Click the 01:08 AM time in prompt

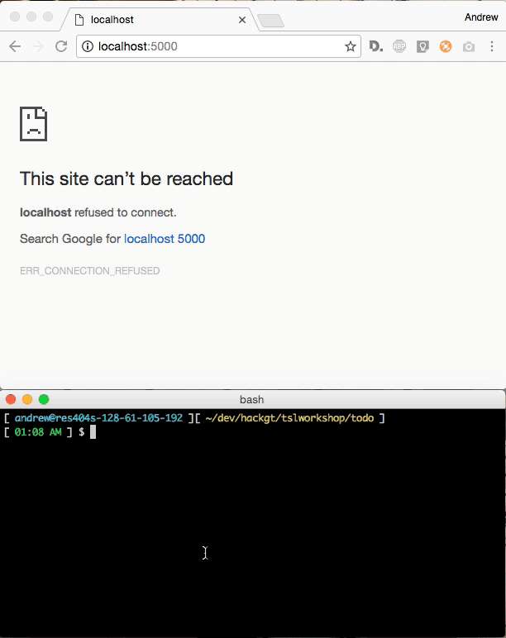(x=38, y=432)
